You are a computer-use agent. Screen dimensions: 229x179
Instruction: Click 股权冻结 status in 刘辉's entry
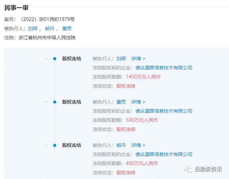[126, 86]
